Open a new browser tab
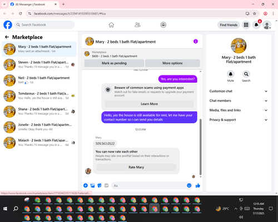 pos(63,4)
